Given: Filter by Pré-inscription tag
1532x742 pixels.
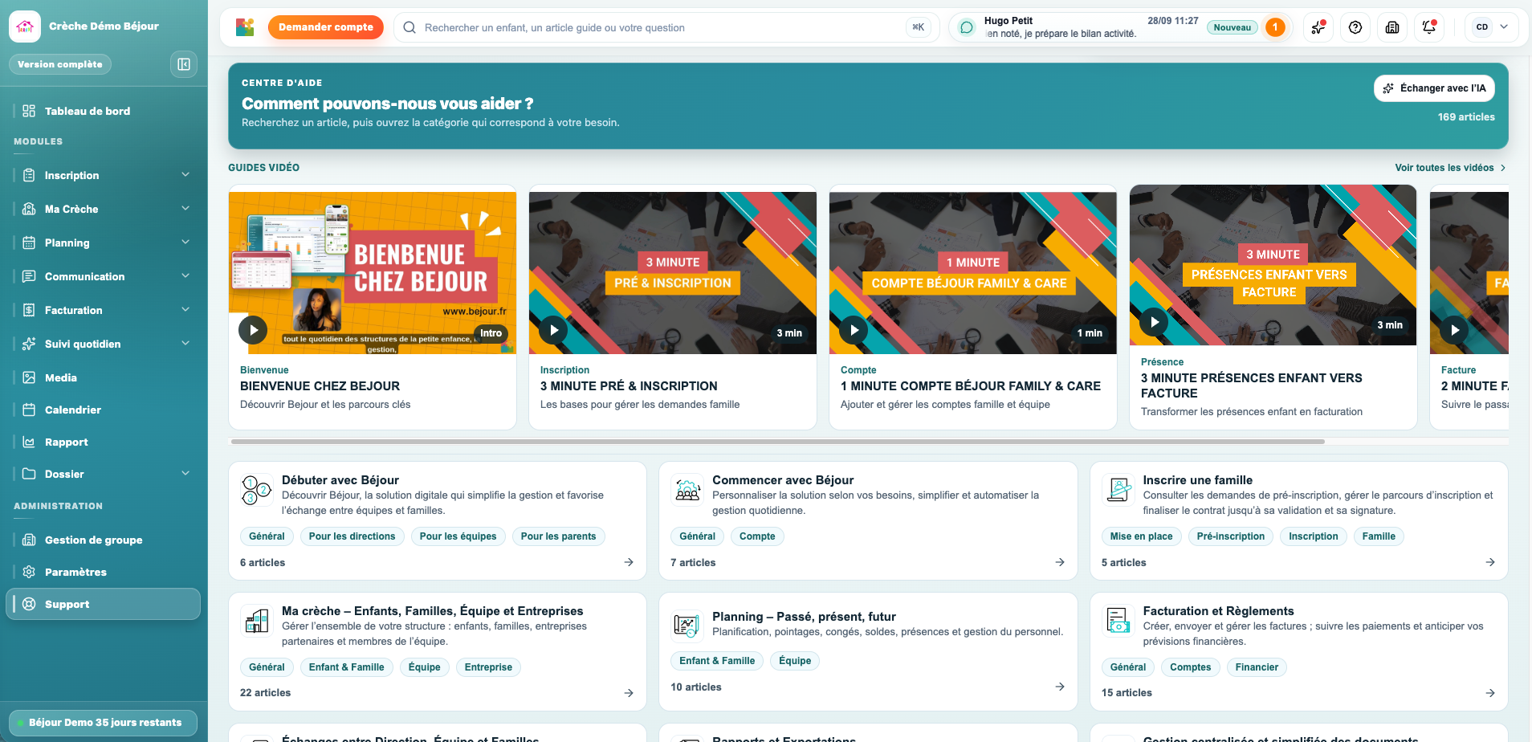Looking at the screenshot, I should click(x=1230, y=536).
